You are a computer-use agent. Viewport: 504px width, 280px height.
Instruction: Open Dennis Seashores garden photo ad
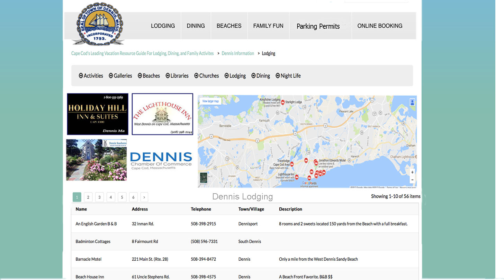[x=97, y=160]
